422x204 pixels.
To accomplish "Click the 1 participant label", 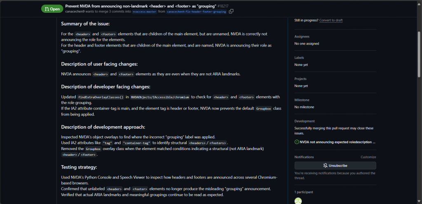I will (304, 192).
